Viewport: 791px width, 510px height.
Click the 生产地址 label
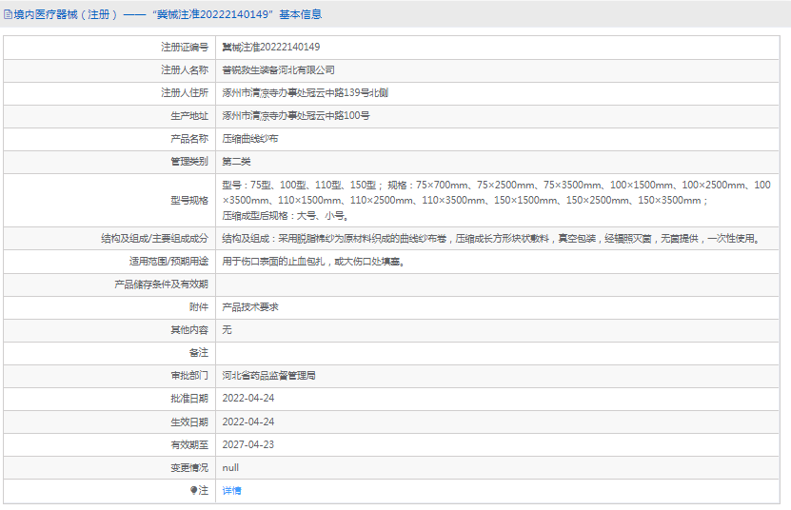click(x=189, y=116)
